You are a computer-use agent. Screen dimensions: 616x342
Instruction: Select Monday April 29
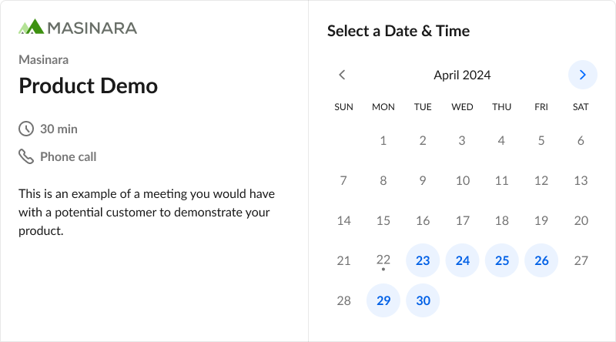click(x=383, y=300)
